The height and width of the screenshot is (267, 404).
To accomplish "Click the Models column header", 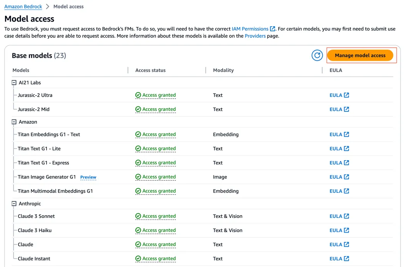I will pyautogui.click(x=21, y=70).
